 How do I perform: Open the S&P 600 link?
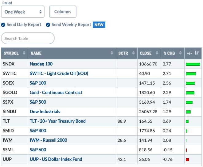point(38,150)
